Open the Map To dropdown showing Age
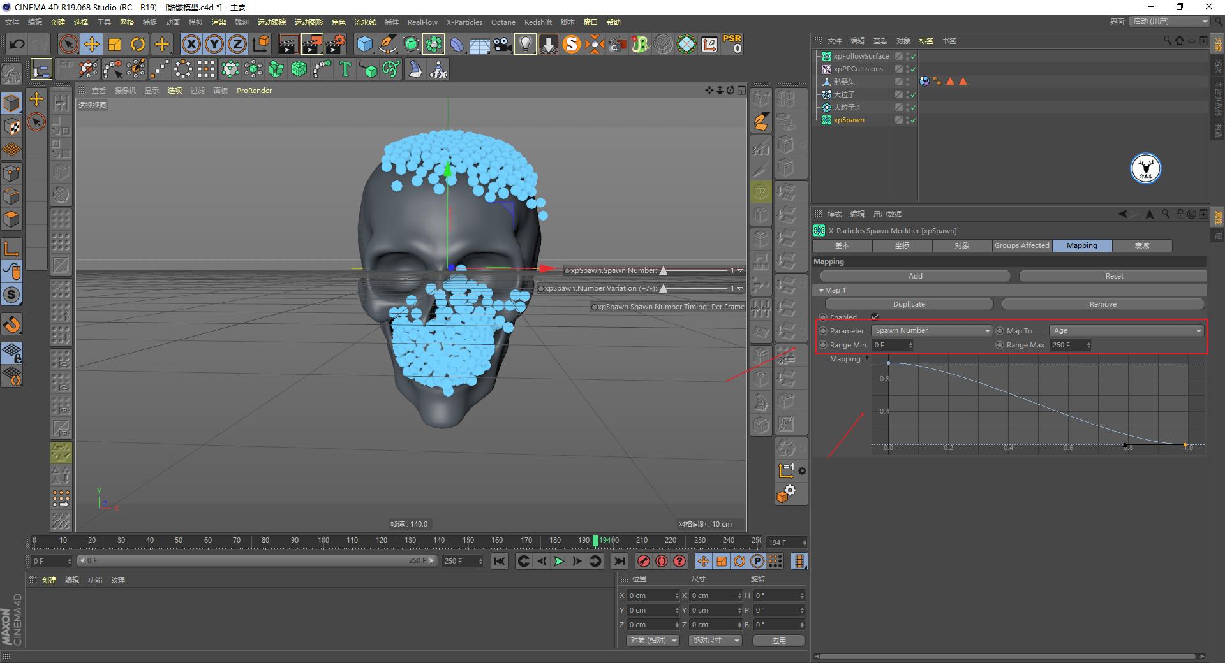1225x663 pixels. point(1125,330)
